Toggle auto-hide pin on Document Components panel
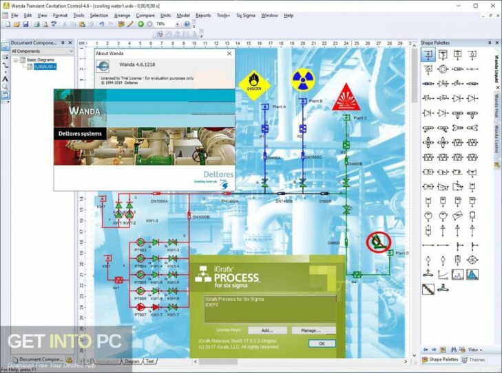This screenshot has height=373, width=502. tap(63, 43)
